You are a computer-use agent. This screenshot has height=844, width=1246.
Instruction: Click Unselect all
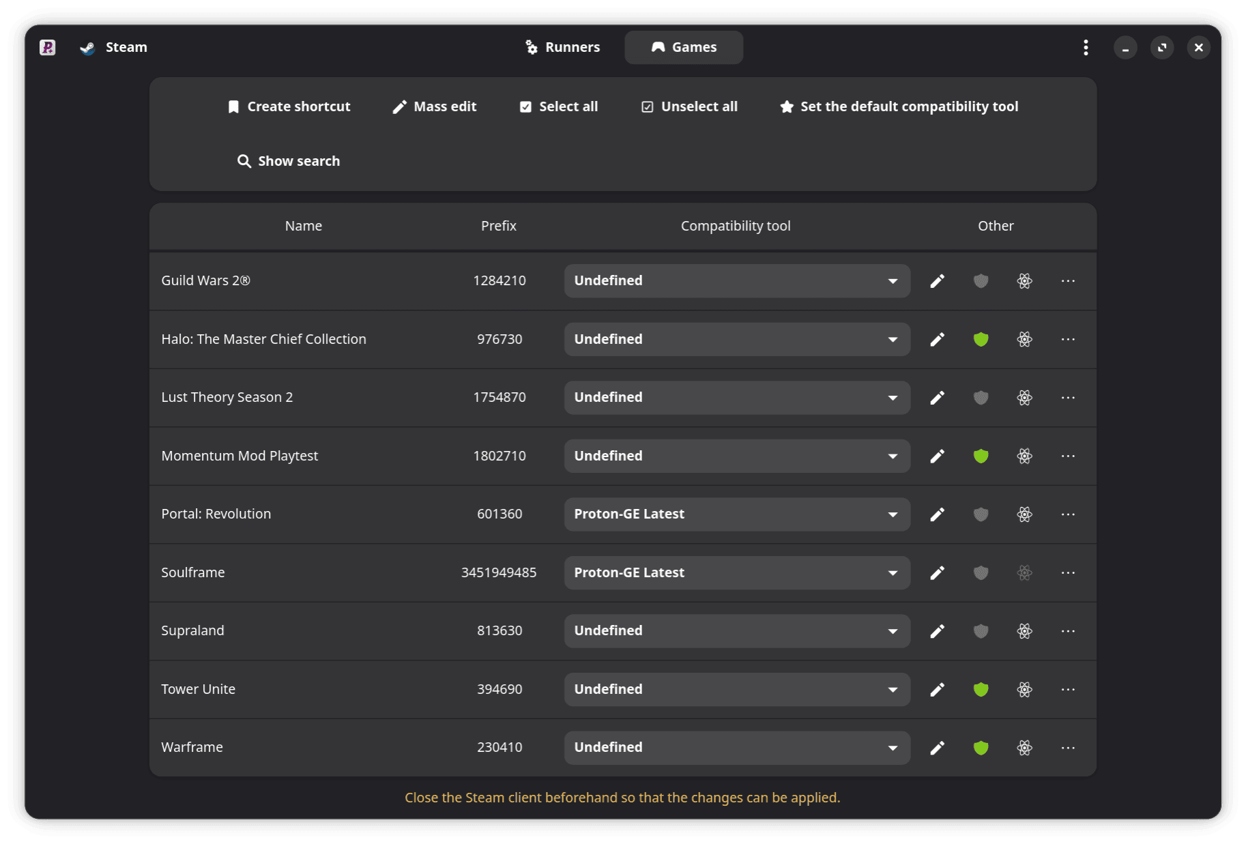click(689, 106)
